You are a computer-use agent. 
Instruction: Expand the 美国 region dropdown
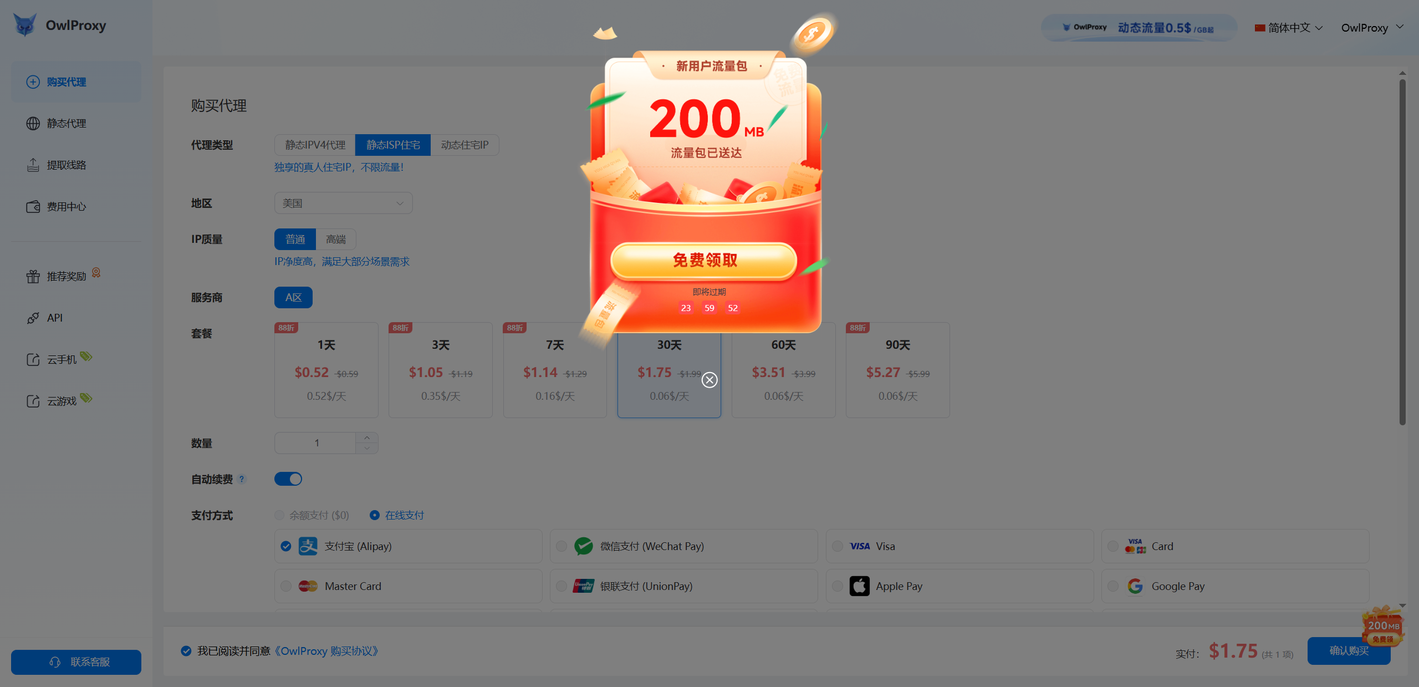click(343, 203)
